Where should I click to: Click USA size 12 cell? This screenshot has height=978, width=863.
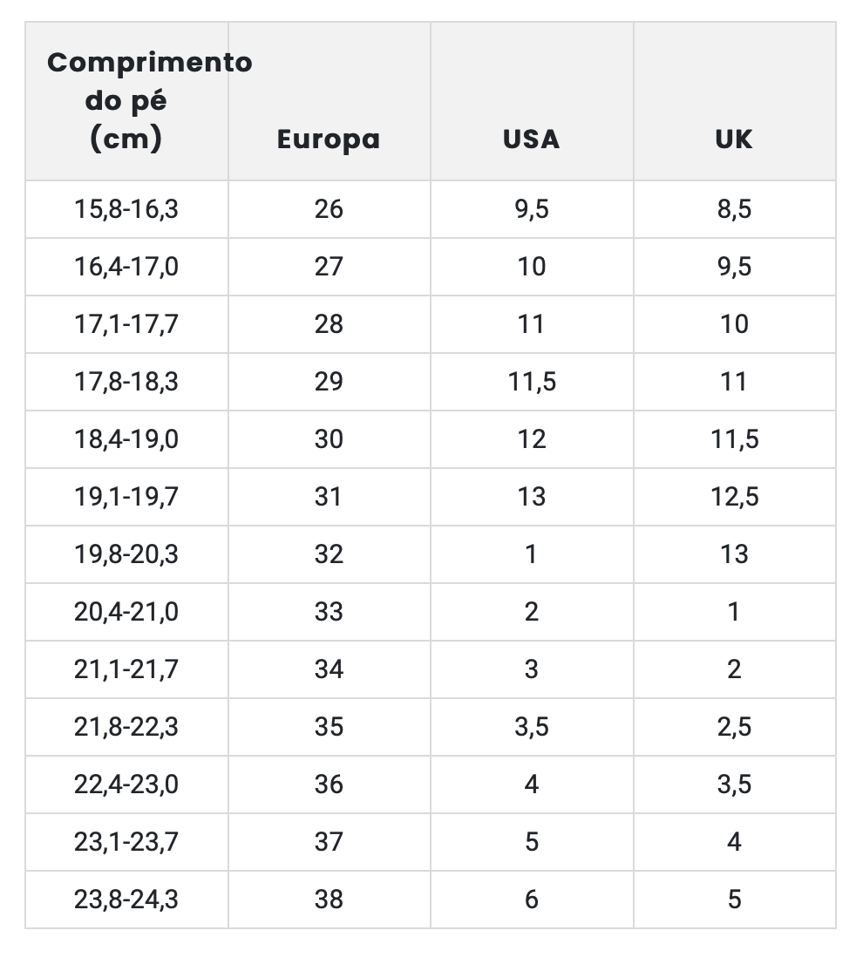click(x=531, y=439)
